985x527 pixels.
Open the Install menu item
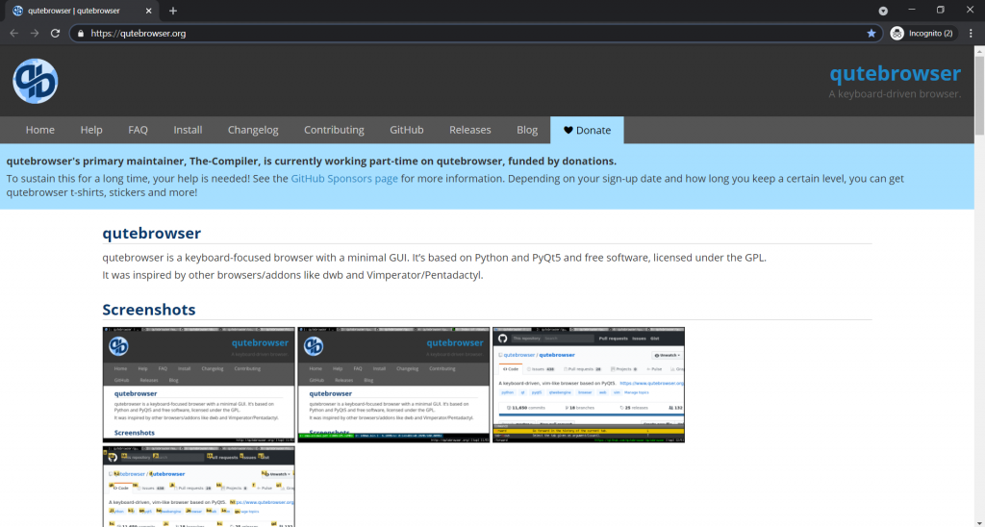[x=188, y=130]
